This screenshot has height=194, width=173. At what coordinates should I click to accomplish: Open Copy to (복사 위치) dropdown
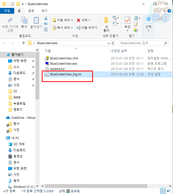click(x=63, y=28)
